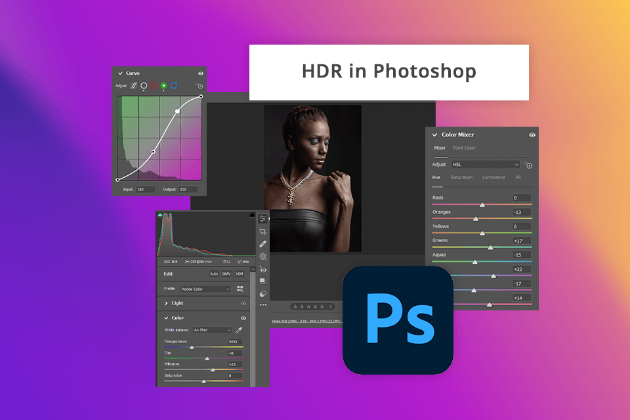This screenshot has width=630, height=420.
Task: Open the Presets overlapping circles icon
Action: click(262, 294)
